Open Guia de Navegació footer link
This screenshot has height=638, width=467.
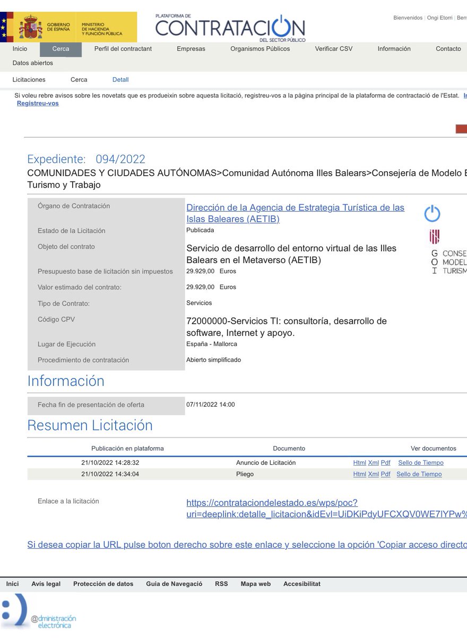point(175,584)
